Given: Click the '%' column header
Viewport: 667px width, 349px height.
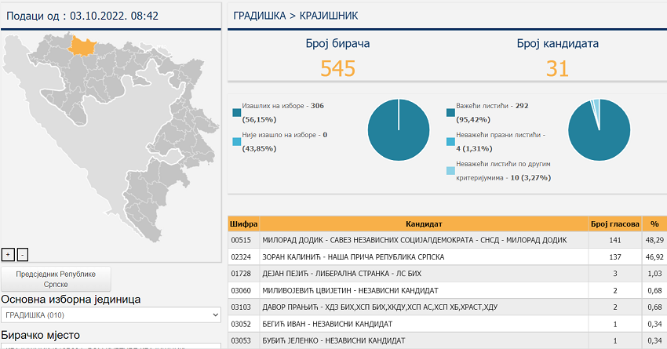Looking at the screenshot, I should coord(654,224).
